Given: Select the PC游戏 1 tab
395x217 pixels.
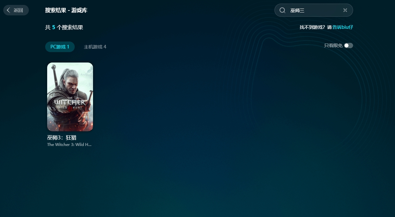Looking at the screenshot, I should click(60, 47).
